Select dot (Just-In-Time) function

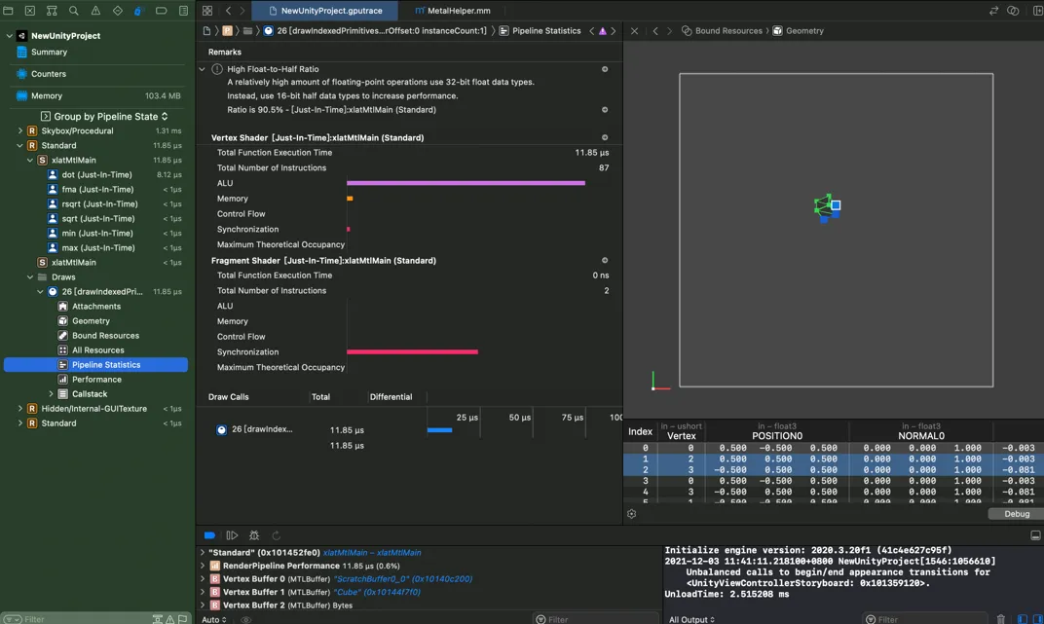pos(97,175)
